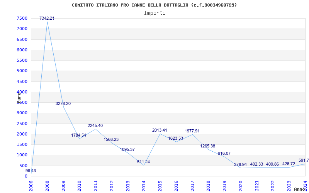This screenshot has width=309, height=193.
Task: Select the 2013 x-axis year label
Action: (x=128, y=186)
